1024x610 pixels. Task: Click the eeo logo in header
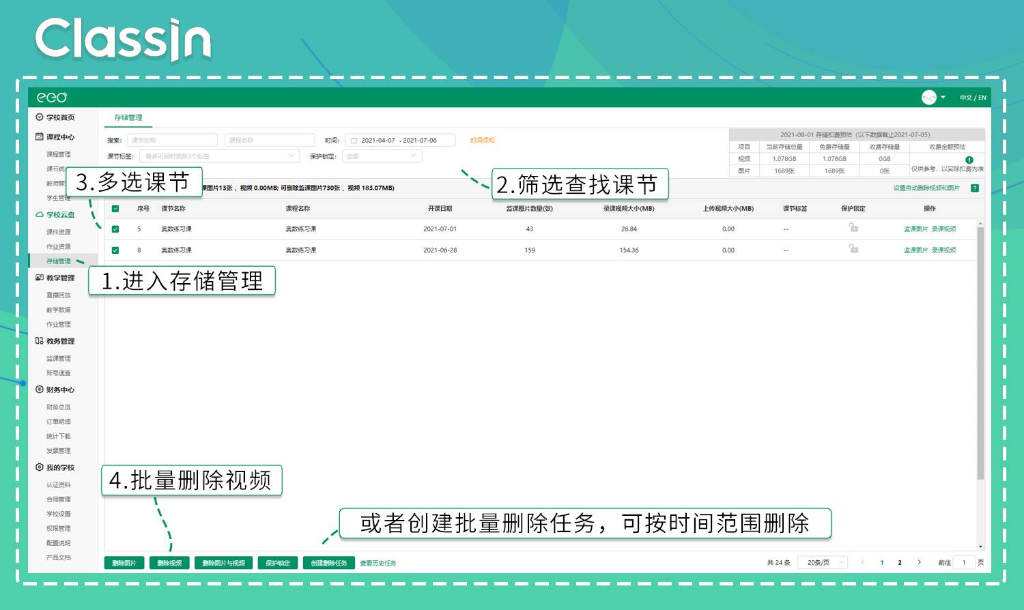pyautogui.click(x=52, y=98)
